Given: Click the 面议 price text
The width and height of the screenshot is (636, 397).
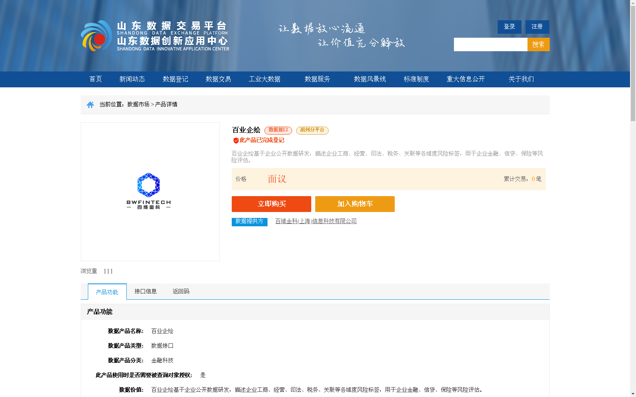Looking at the screenshot, I should 277,179.
